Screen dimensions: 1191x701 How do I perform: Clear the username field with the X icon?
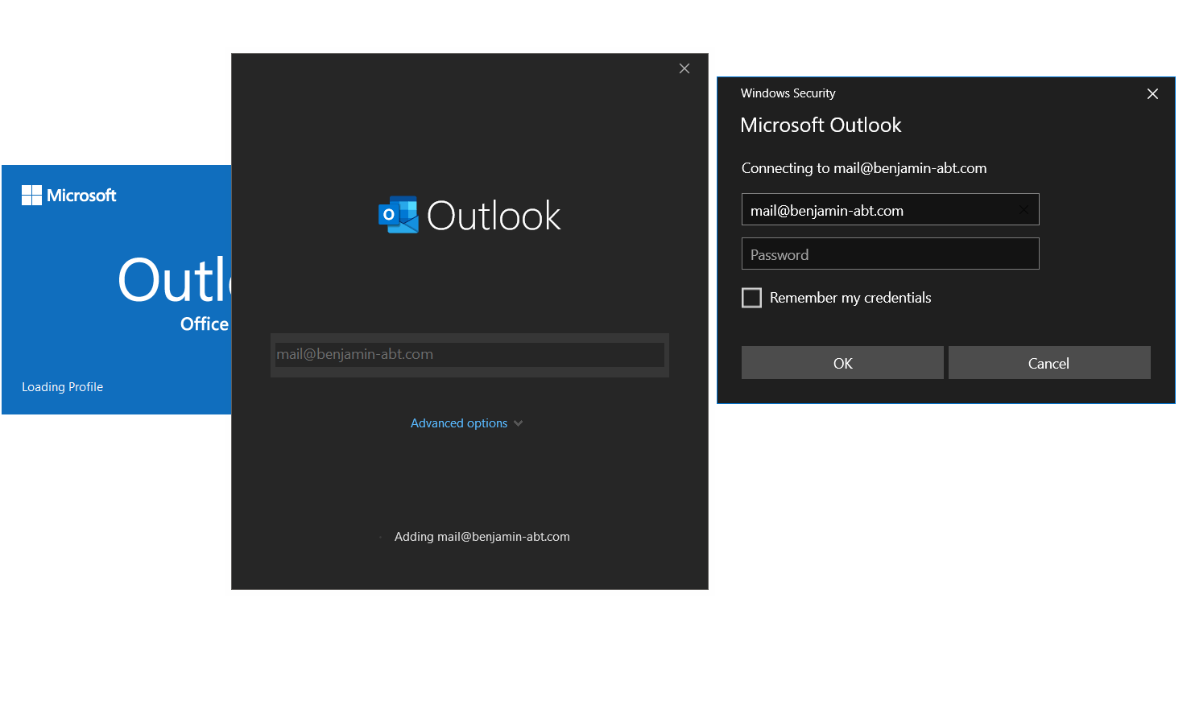click(1024, 209)
